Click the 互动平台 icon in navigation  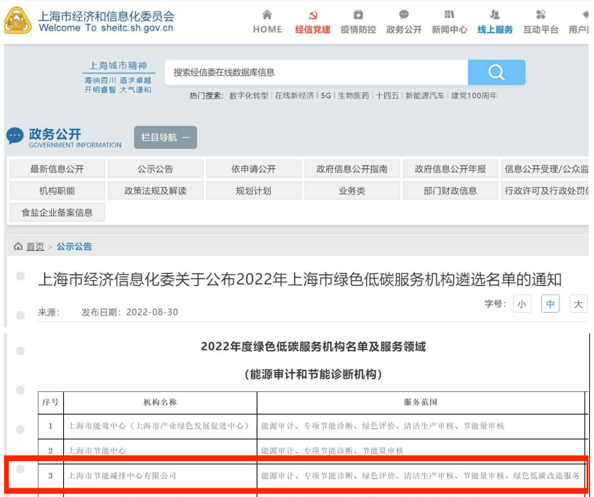coord(540,15)
